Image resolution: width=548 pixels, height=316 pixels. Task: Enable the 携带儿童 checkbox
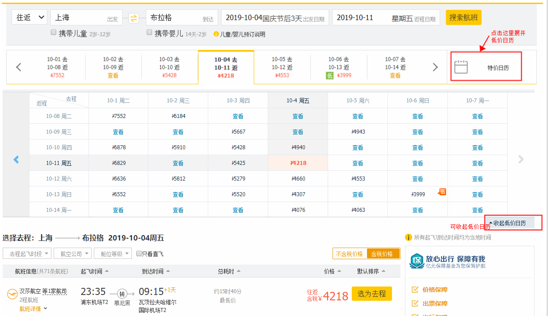coord(53,32)
